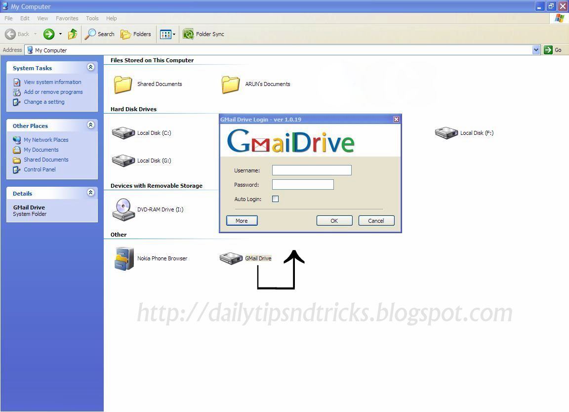Select DVD-RAM Drive (I:) icon
569x412 pixels.
click(123, 209)
